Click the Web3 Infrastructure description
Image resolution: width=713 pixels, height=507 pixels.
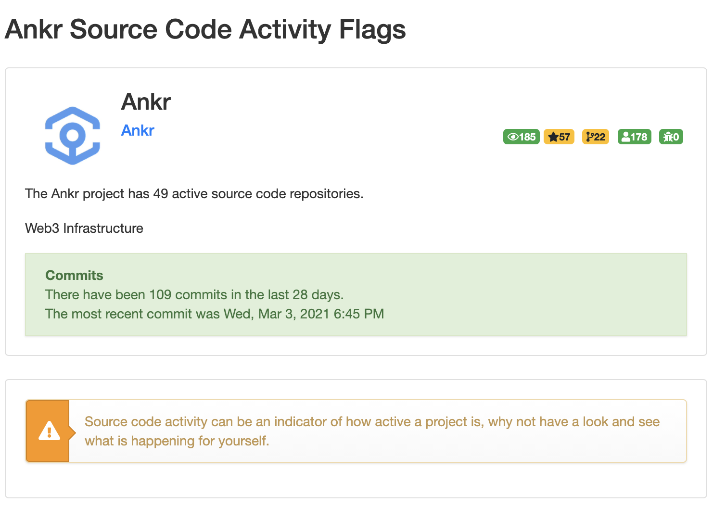coord(84,228)
